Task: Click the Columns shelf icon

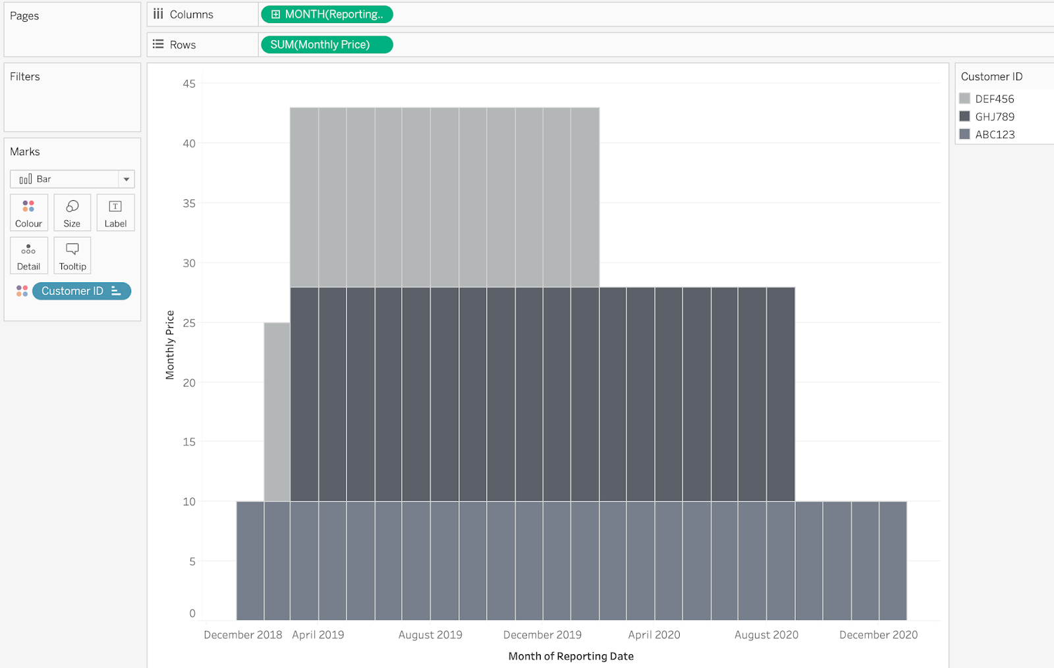Action: coord(157,13)
